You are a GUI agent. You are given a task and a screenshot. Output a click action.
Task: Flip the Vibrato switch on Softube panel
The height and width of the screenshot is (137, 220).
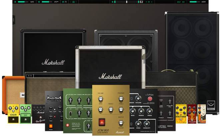131,124
